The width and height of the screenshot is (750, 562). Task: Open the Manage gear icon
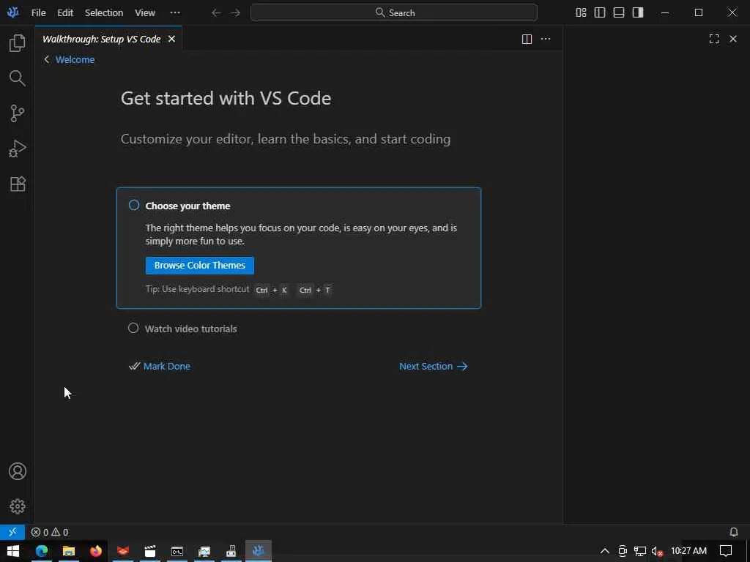18,506
